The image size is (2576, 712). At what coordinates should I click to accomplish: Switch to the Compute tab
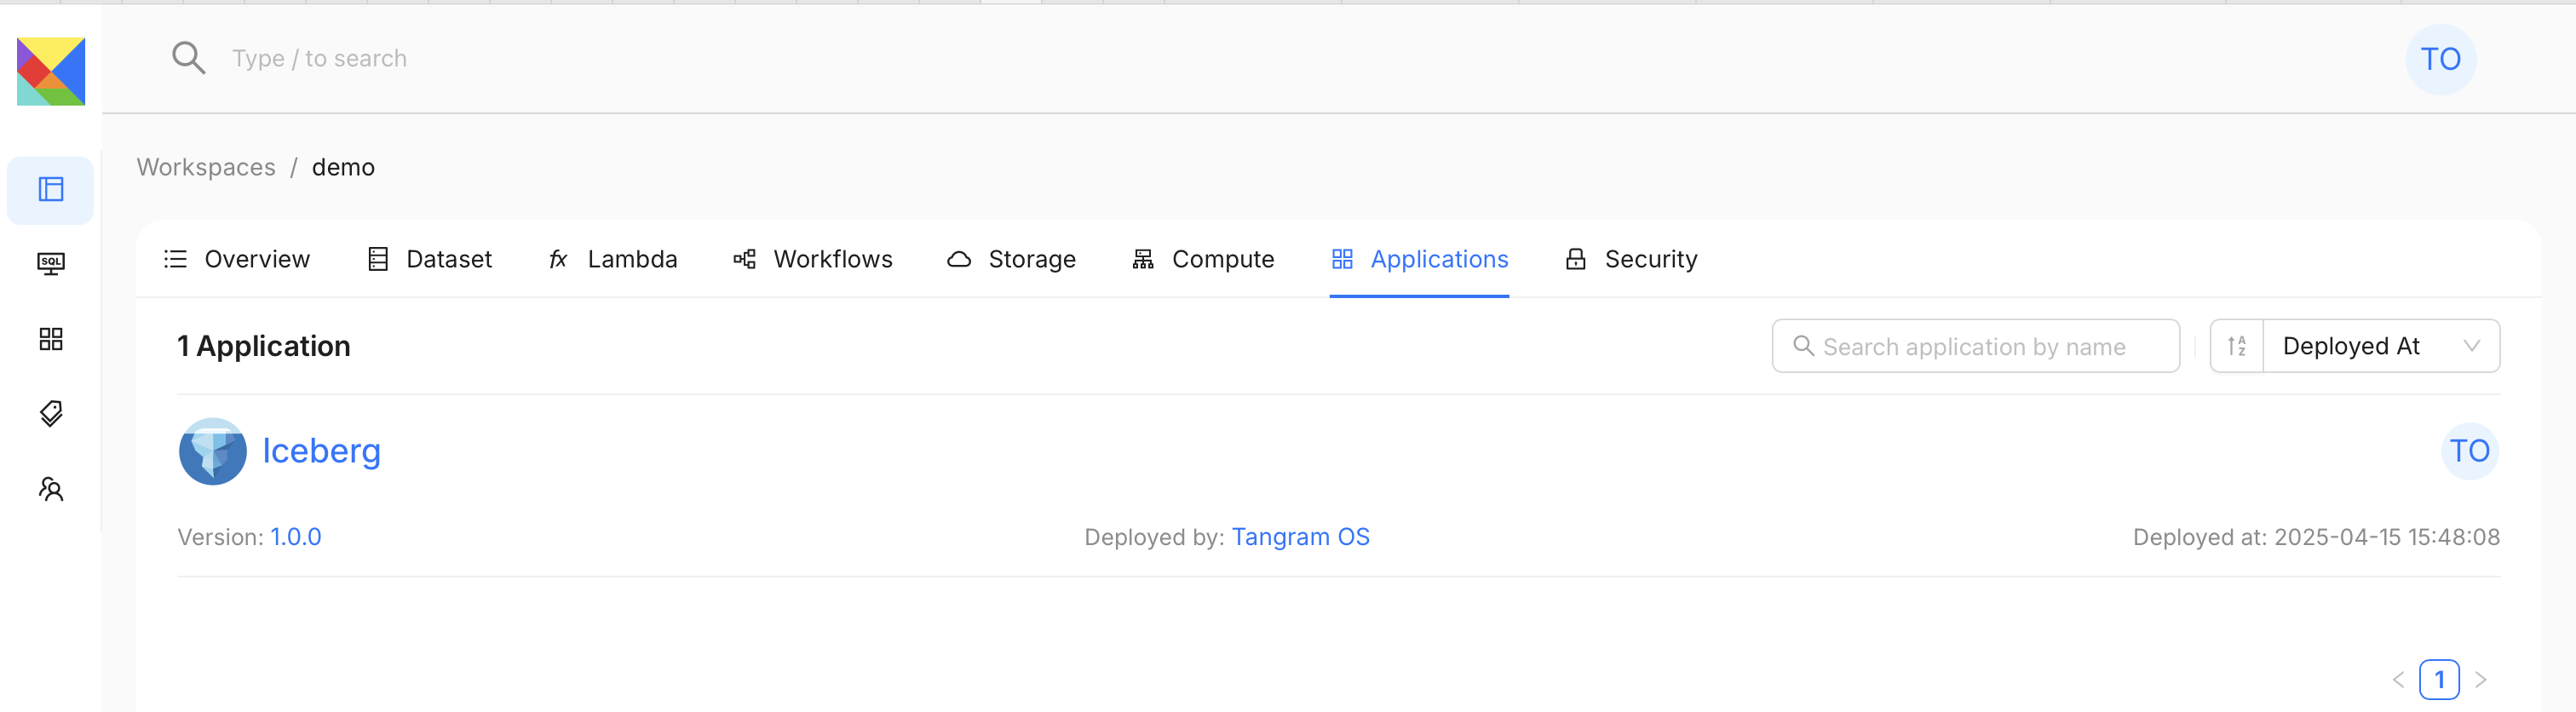click(1203, 259)
